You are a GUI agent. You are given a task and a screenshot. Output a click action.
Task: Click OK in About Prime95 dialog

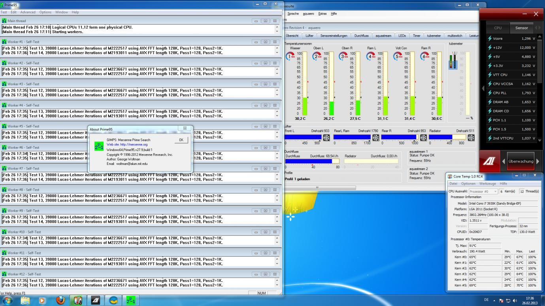coord(181,140)
